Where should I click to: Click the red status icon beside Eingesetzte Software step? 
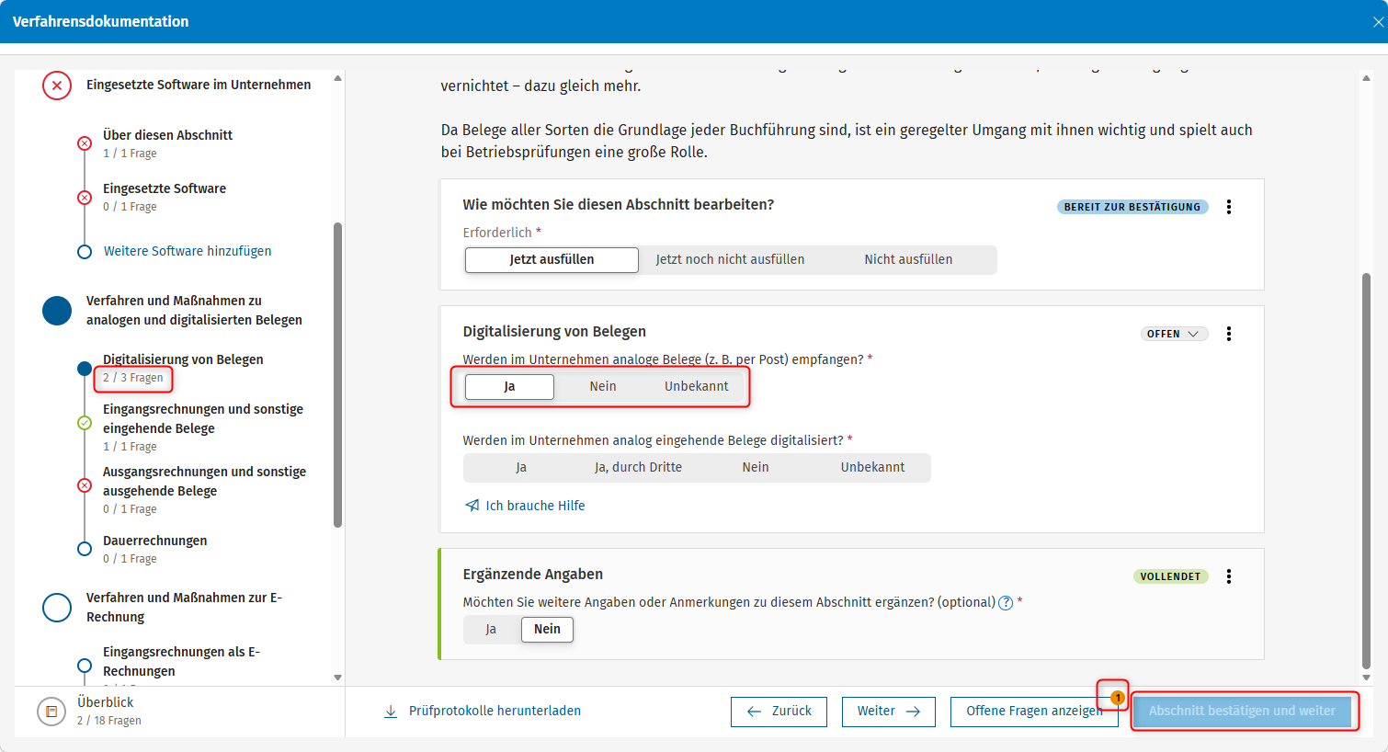click(x=85, y=198)
